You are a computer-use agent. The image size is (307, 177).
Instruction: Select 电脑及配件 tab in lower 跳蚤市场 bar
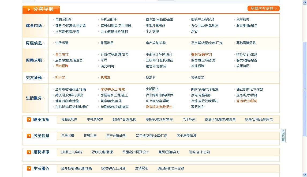click(x=69, y=119)
